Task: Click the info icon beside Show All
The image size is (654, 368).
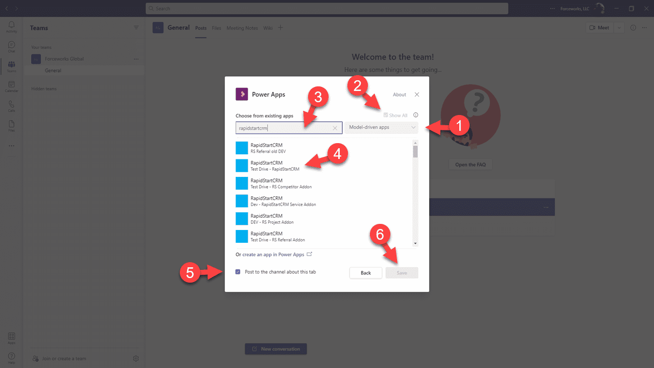Action: (x=416, y=114)
